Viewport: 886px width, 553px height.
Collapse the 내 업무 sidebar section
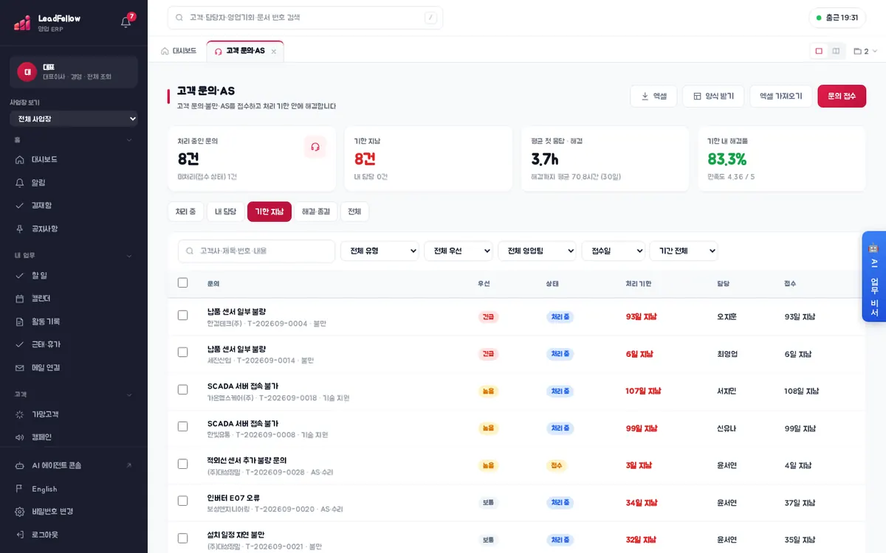(129, 256)
